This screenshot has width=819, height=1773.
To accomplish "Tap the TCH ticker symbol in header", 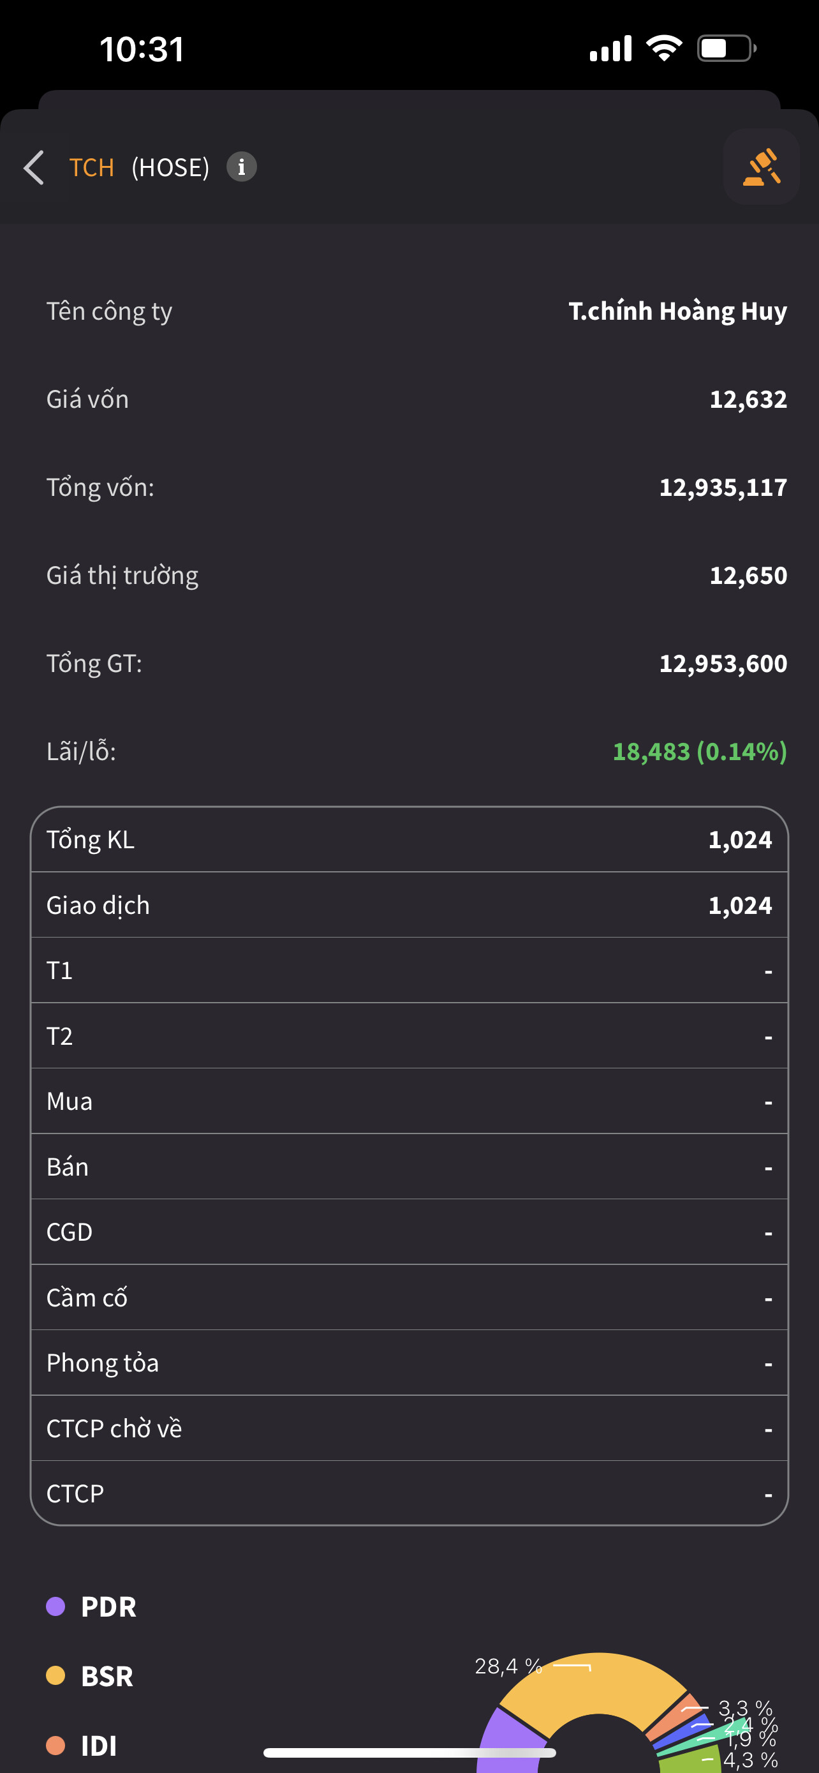I will click(x=91, y=167).
